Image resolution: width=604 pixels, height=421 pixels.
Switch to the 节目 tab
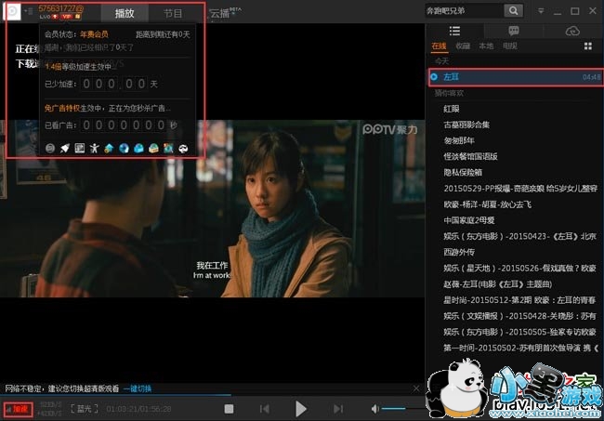pyautogui.click(x=173, y=14)
